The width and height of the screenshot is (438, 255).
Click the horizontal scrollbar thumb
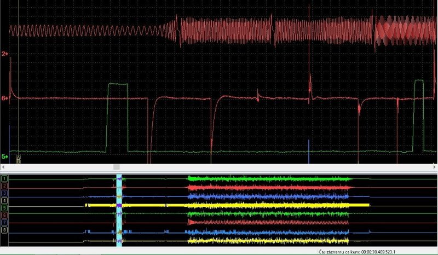pyautogui.click(x=117, y=167)
